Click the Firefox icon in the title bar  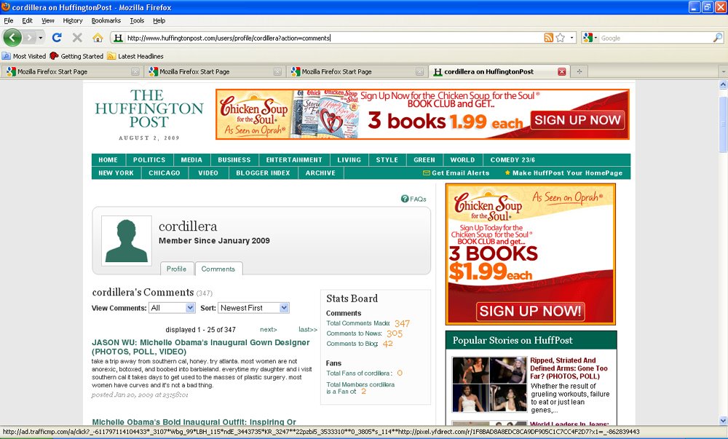(6, 7)
